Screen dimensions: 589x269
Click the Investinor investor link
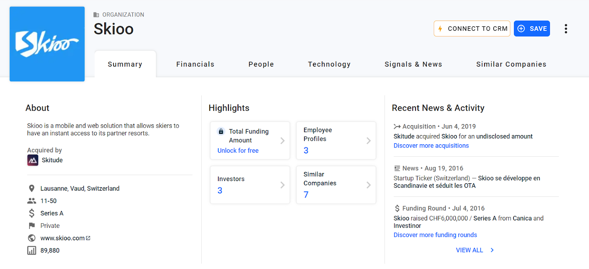[x=407, y=226]
